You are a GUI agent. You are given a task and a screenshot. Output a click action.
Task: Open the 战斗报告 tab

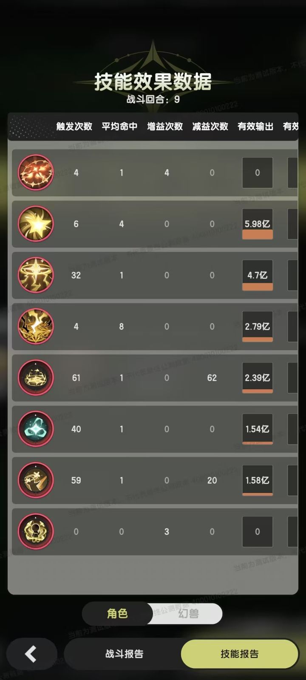[x=124, y=654]
